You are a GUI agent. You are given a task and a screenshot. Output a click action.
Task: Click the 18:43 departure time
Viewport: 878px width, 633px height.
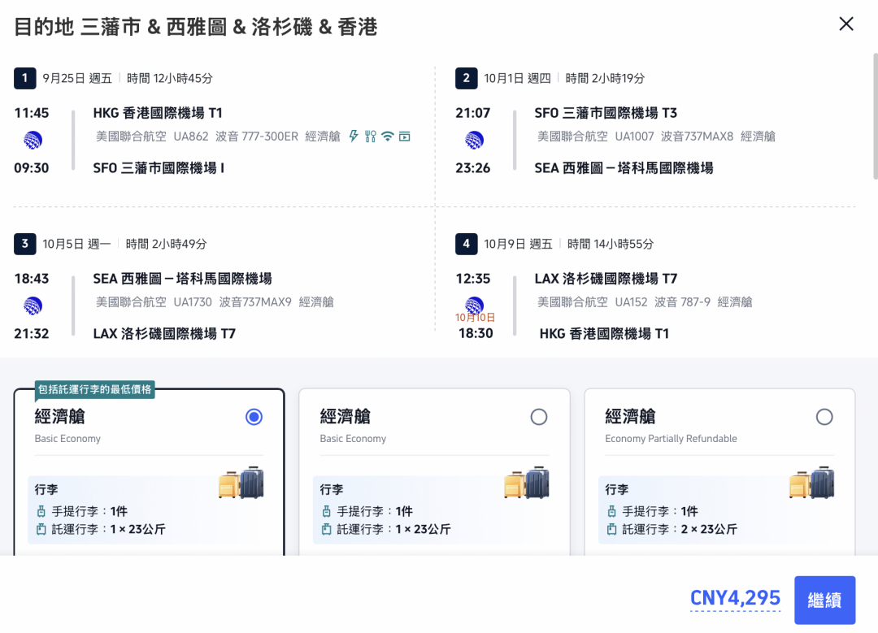[x=32, y=279]
